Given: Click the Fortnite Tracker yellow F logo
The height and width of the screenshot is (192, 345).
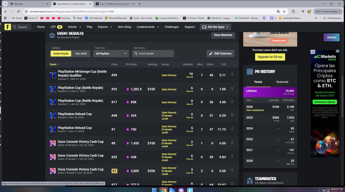Looking at the screenshot, I should pos(7,27).
